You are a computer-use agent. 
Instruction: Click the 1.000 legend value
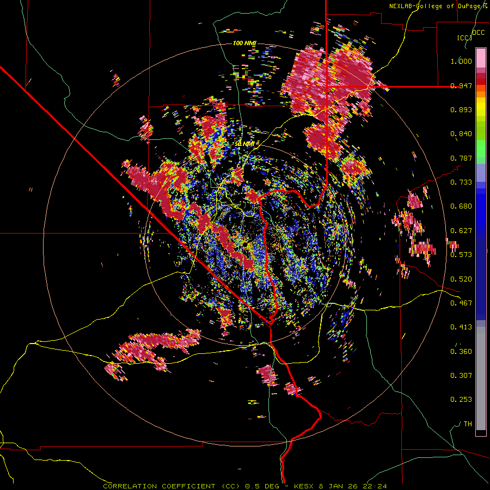(461, 61)
